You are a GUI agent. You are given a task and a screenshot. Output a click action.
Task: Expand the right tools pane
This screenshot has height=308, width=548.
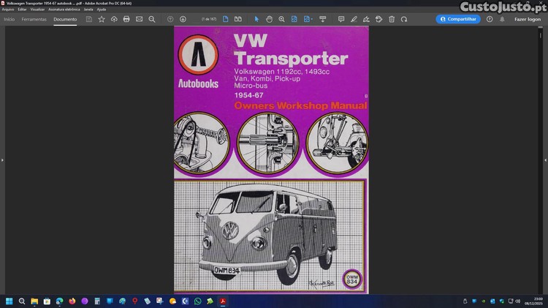[x=545, y=159]
